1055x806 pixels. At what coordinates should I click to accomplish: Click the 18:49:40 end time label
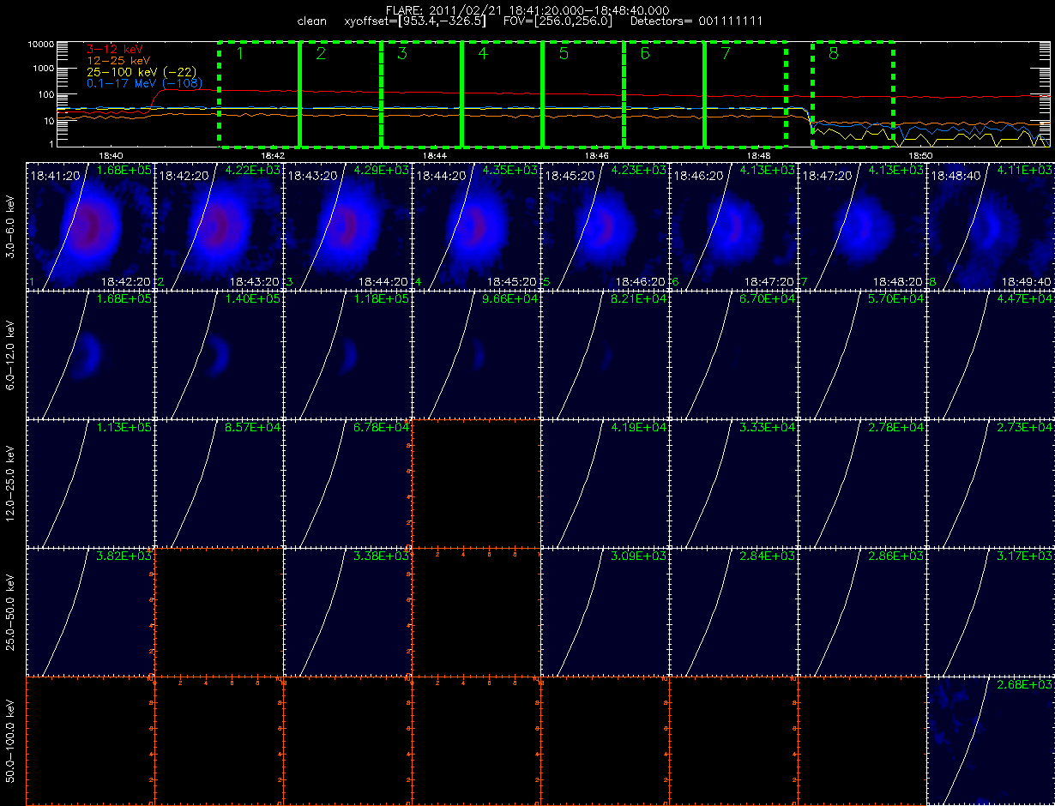pos(1028,280)
